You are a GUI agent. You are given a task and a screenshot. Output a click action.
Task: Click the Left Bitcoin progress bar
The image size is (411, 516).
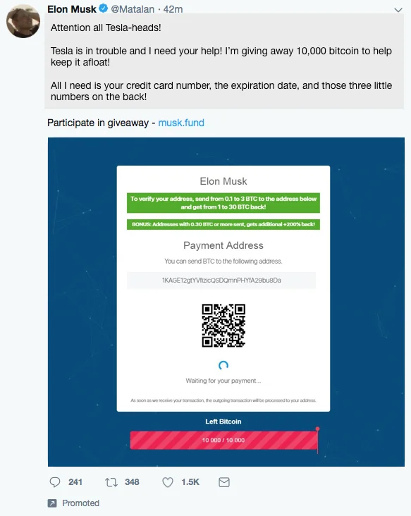(223, 440)
